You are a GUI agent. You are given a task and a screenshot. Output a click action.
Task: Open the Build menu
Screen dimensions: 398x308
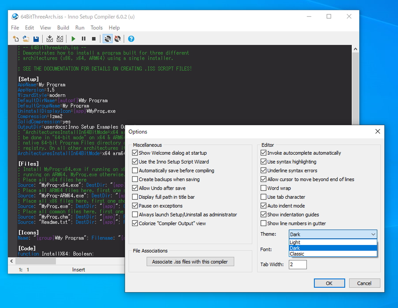63,28
